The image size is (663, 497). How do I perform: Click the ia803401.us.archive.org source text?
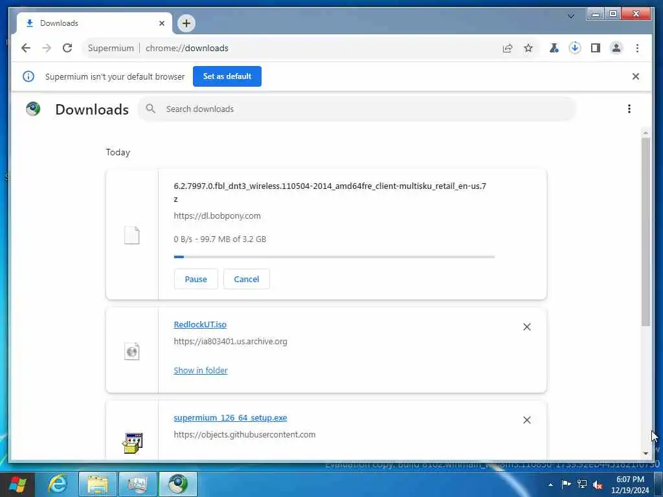[x=230, y=341]
